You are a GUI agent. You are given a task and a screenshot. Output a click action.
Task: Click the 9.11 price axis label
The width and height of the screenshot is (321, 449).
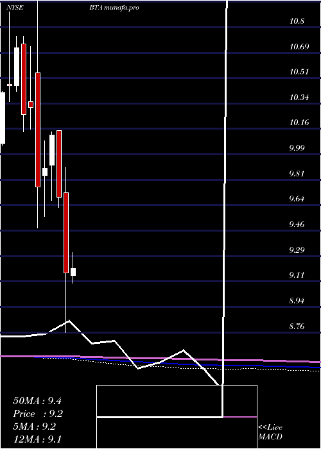click(x=297, y=275)
